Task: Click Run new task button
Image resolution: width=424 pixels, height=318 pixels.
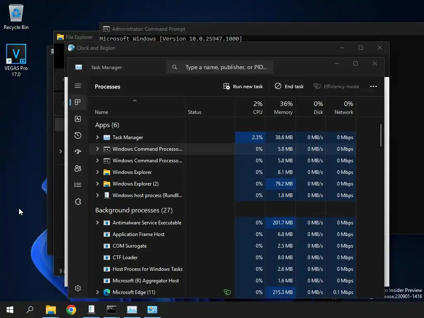Action: point(243,87)
